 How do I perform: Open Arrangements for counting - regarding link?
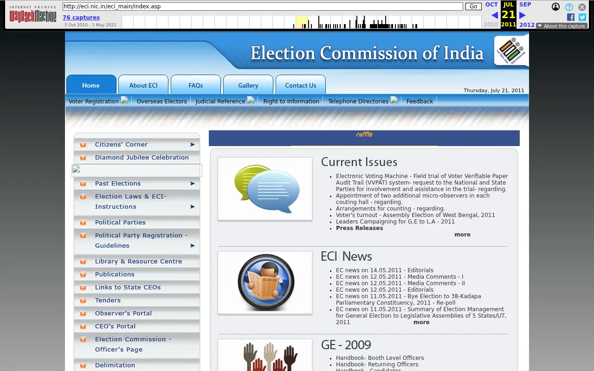click(390, 209)
